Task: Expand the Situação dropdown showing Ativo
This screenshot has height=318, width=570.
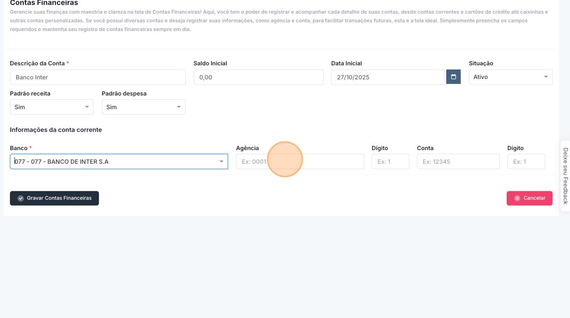Action: click(510, 77)
